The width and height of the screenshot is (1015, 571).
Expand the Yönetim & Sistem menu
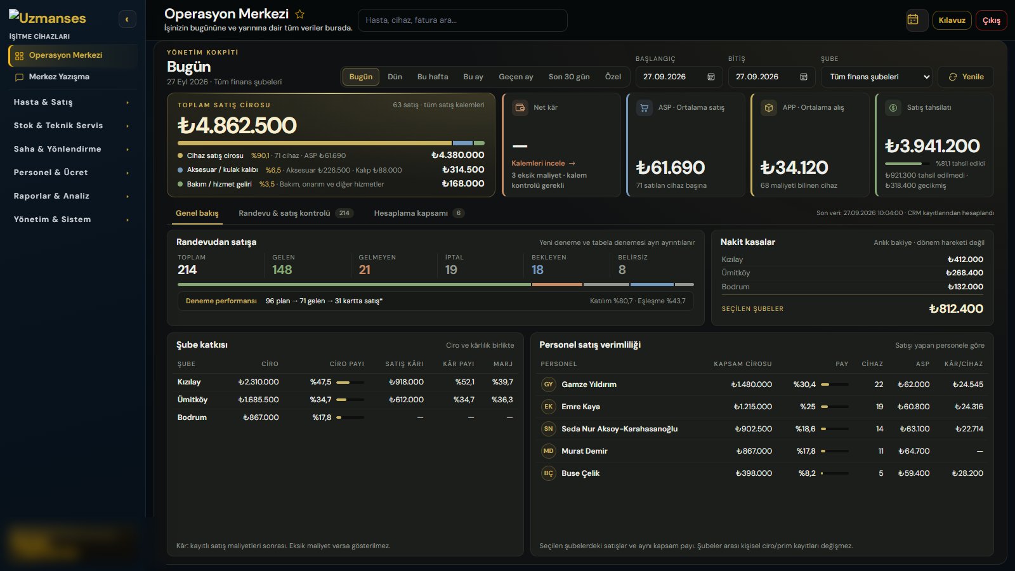pos(72,220)
